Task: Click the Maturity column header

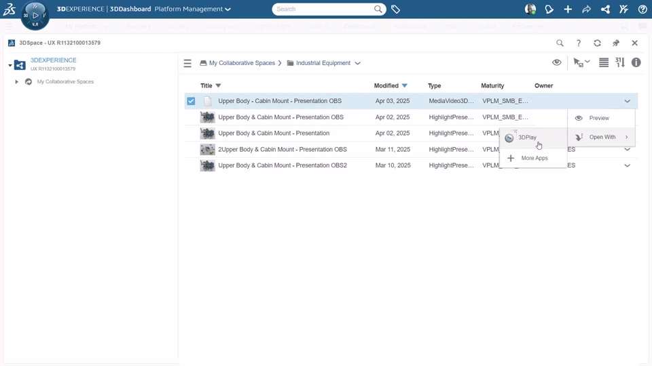Action: pos(492,85)
